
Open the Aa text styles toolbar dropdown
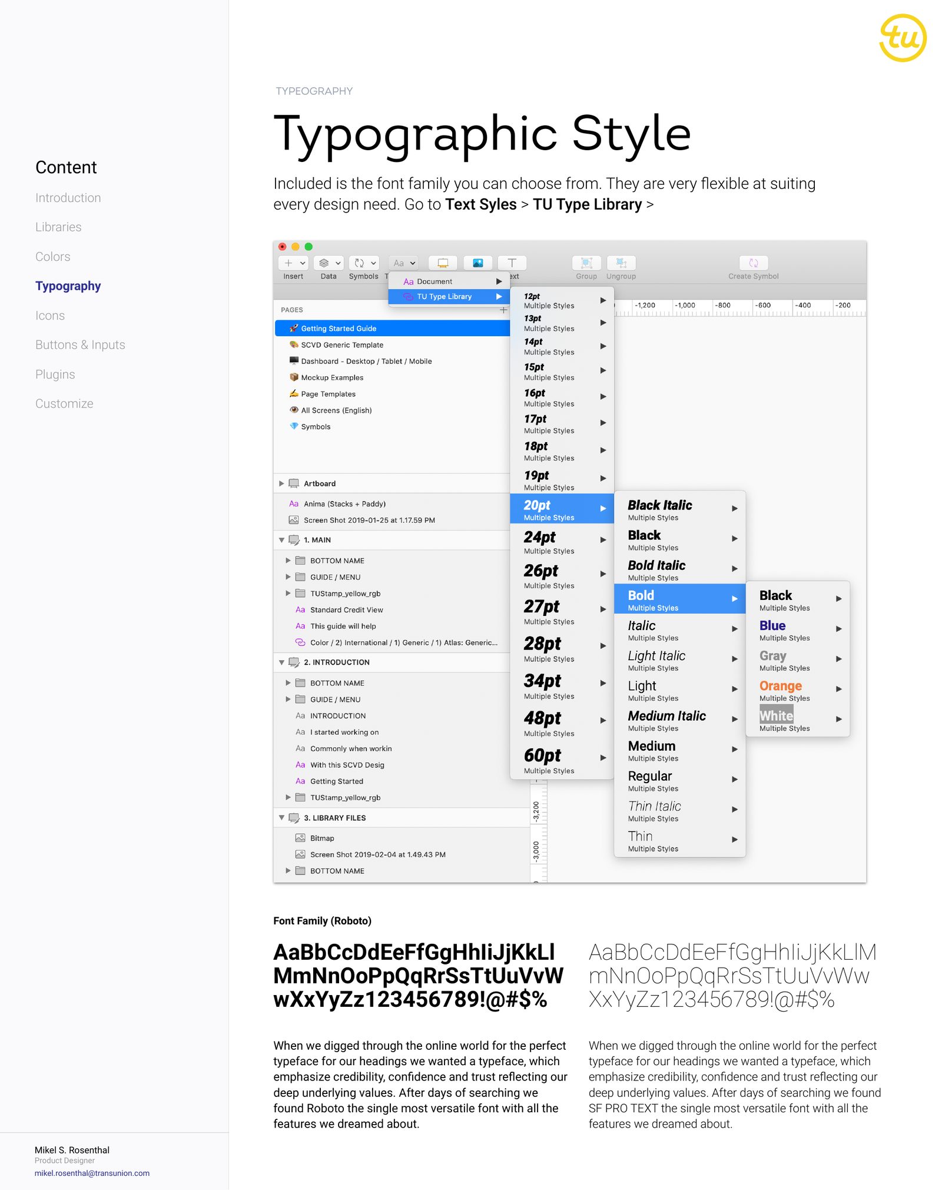(x=404, y=263)
